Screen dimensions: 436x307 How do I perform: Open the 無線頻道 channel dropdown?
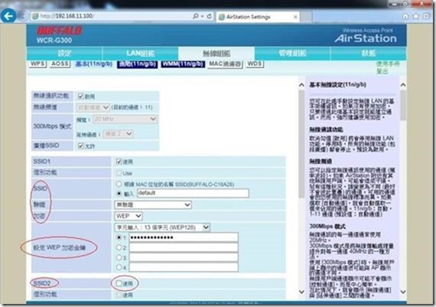click(93, 107)
